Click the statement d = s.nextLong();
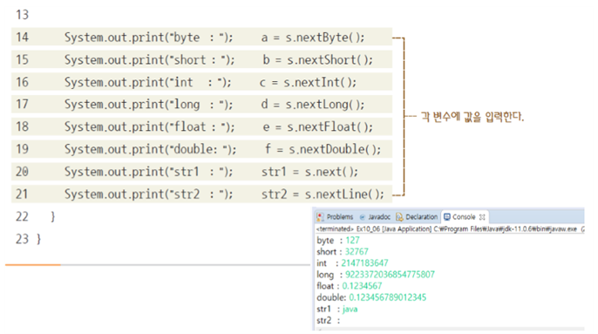598x334 pixels. point(313,104)
